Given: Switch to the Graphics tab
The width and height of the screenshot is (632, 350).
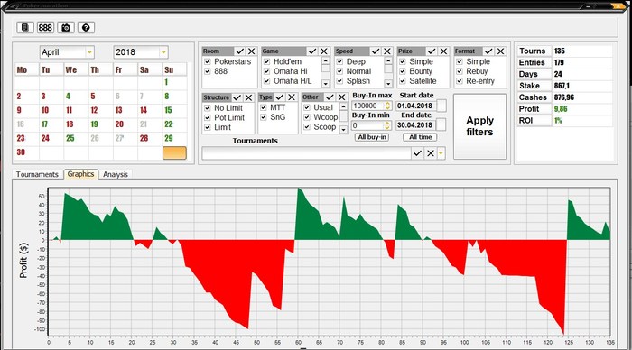Looking at the screenshot, I should coord(80,174).
